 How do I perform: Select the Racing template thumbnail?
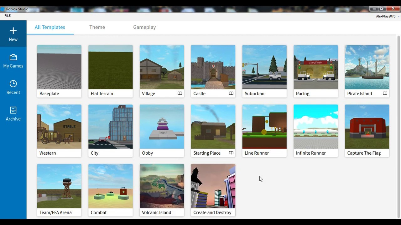[316, 67]
